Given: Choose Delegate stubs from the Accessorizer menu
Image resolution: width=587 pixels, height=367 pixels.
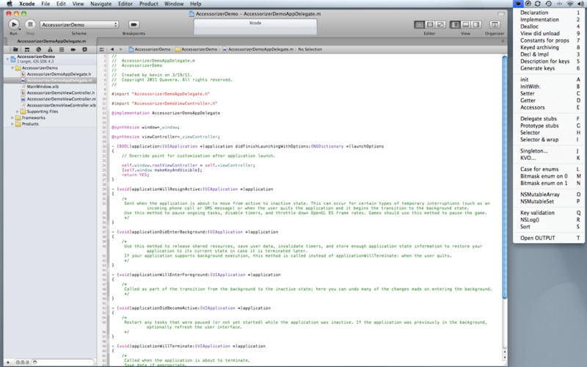Looking at the screenshot, I should tap(549, 119).
